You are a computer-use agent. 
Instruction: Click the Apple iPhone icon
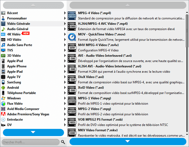[3, 66]
